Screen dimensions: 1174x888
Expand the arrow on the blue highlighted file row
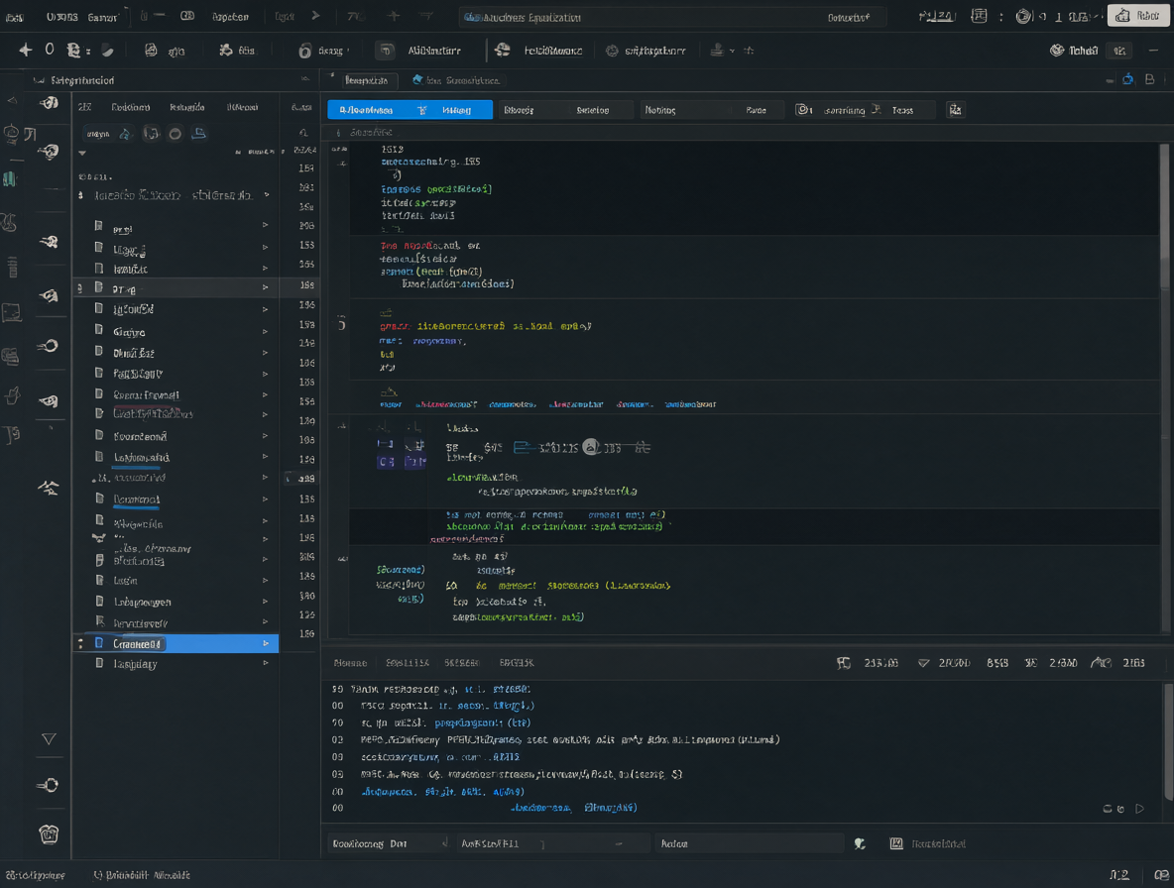click(x=266, y=643)
